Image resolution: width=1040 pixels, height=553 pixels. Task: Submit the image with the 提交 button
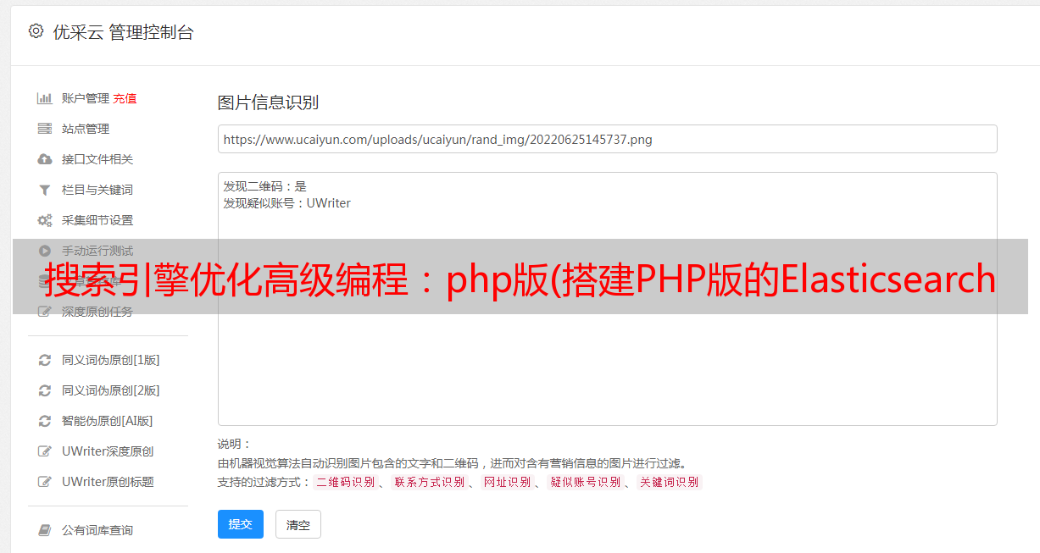point(241,524)
